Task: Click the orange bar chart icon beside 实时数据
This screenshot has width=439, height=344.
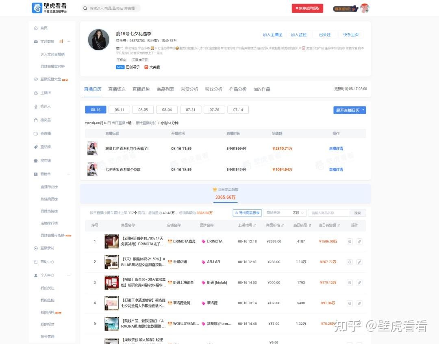Action: coord(61,41)
